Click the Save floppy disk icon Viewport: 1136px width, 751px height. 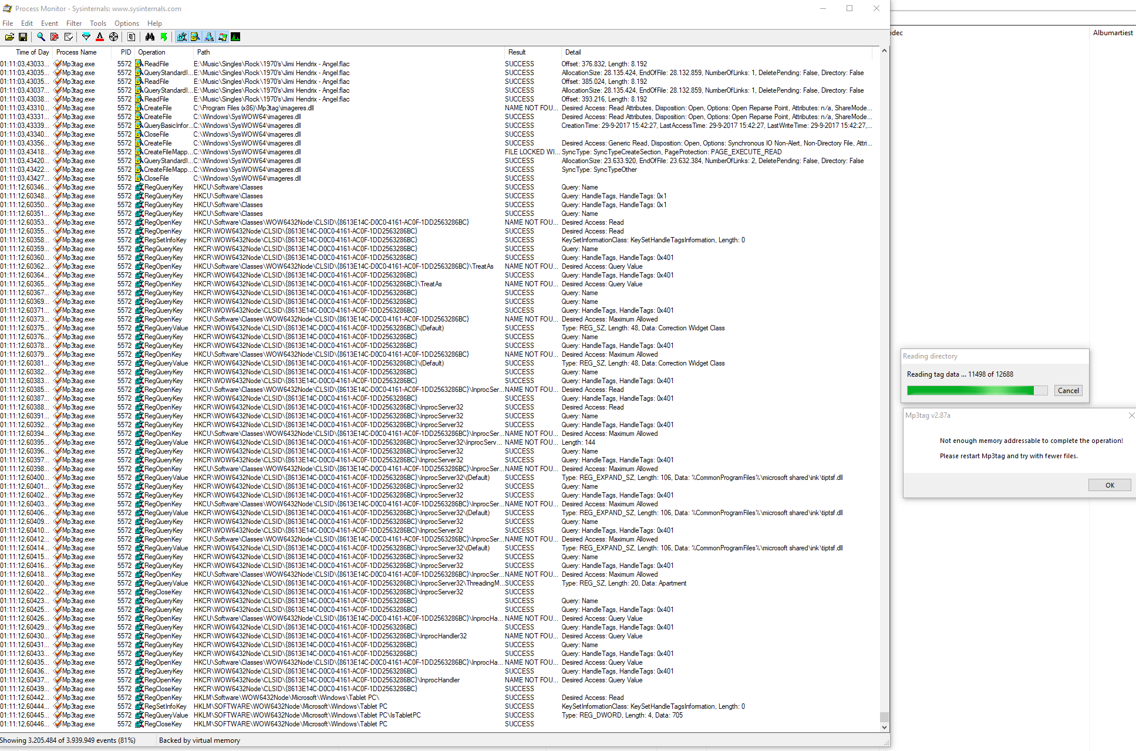point(23,37)
